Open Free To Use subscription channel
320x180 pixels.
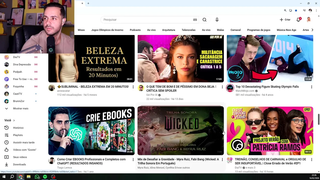[x=21, y=79]
